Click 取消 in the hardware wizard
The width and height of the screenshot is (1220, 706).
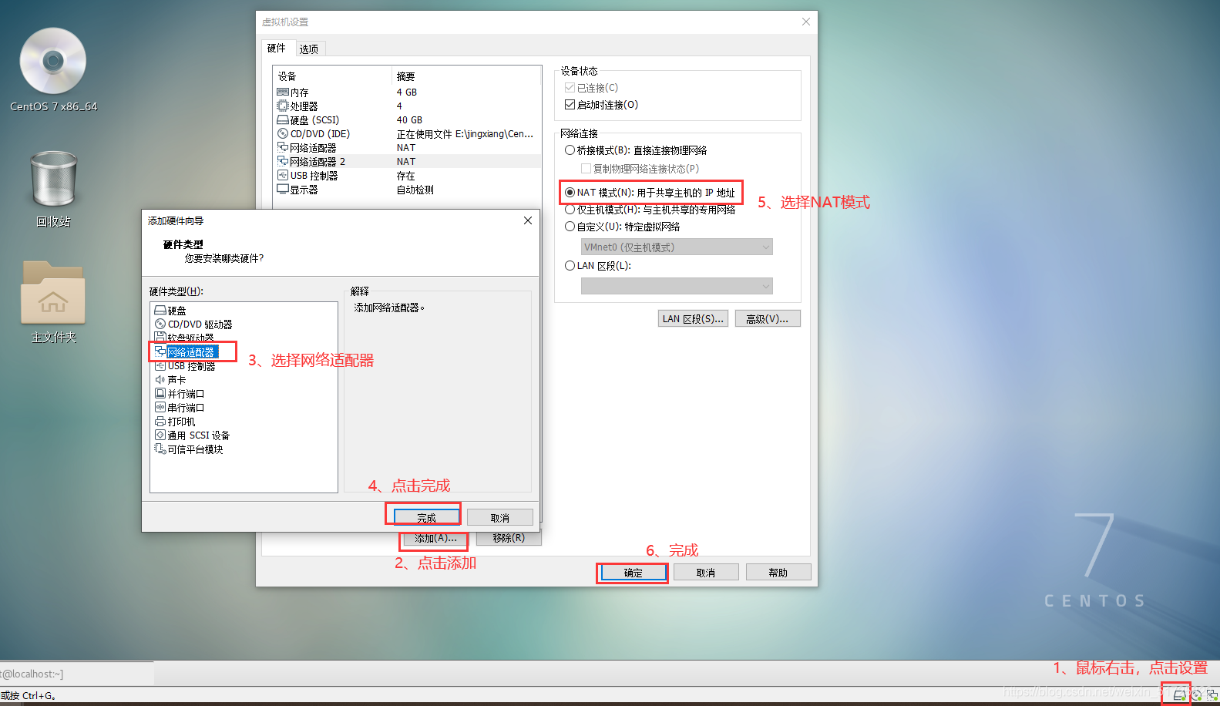tap(500, 518)
